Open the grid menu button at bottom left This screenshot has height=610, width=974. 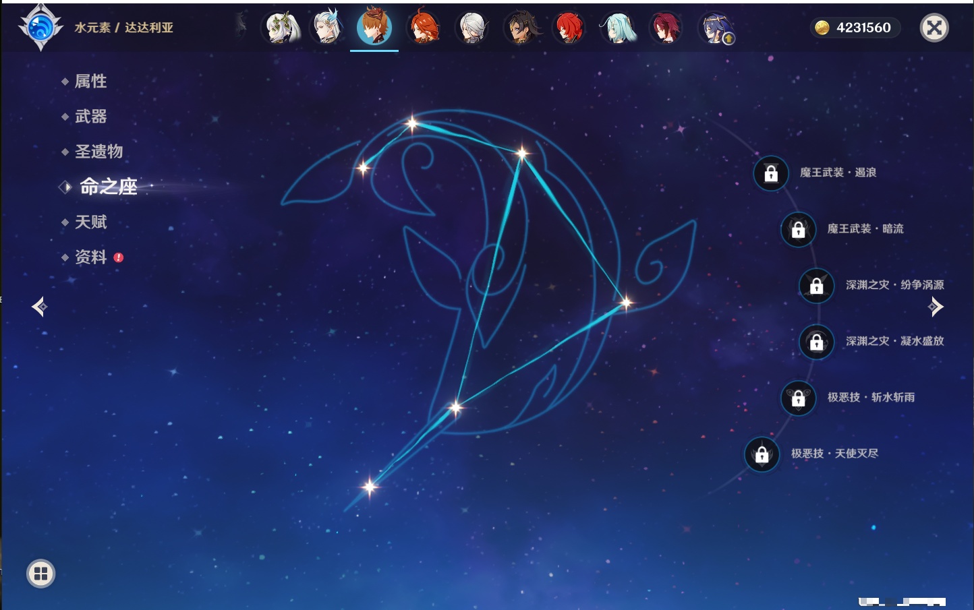pos(40,574)
